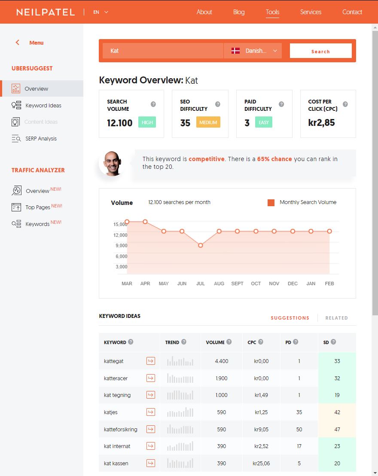Click the kr25,06 CPC value
The width and height of the screenshot is (378, 476).
coord(261,463)
